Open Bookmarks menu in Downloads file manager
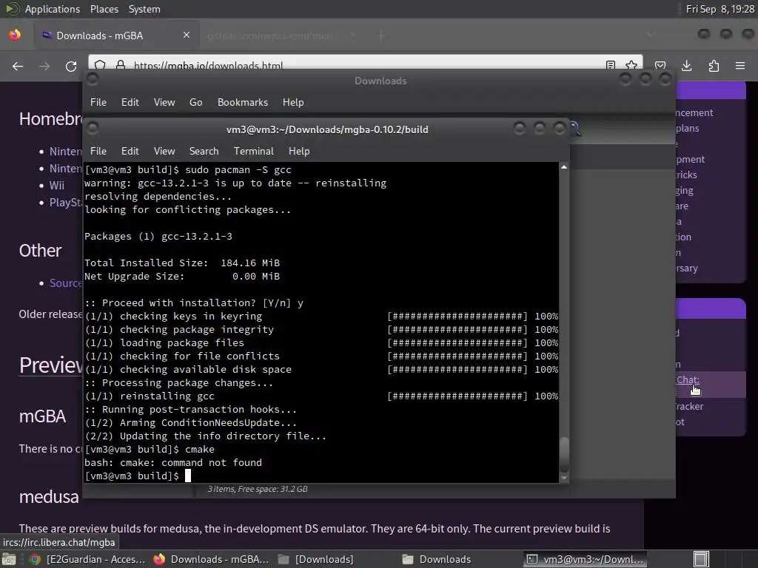The height and width of the screenshot is (568, 758). (x=243, y=102)
